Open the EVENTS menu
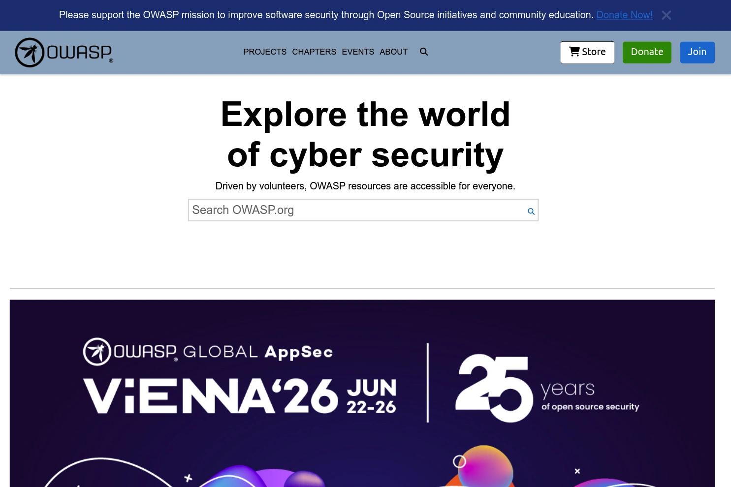The height and width of the screenshot is (487, 731). click(358, 52)
